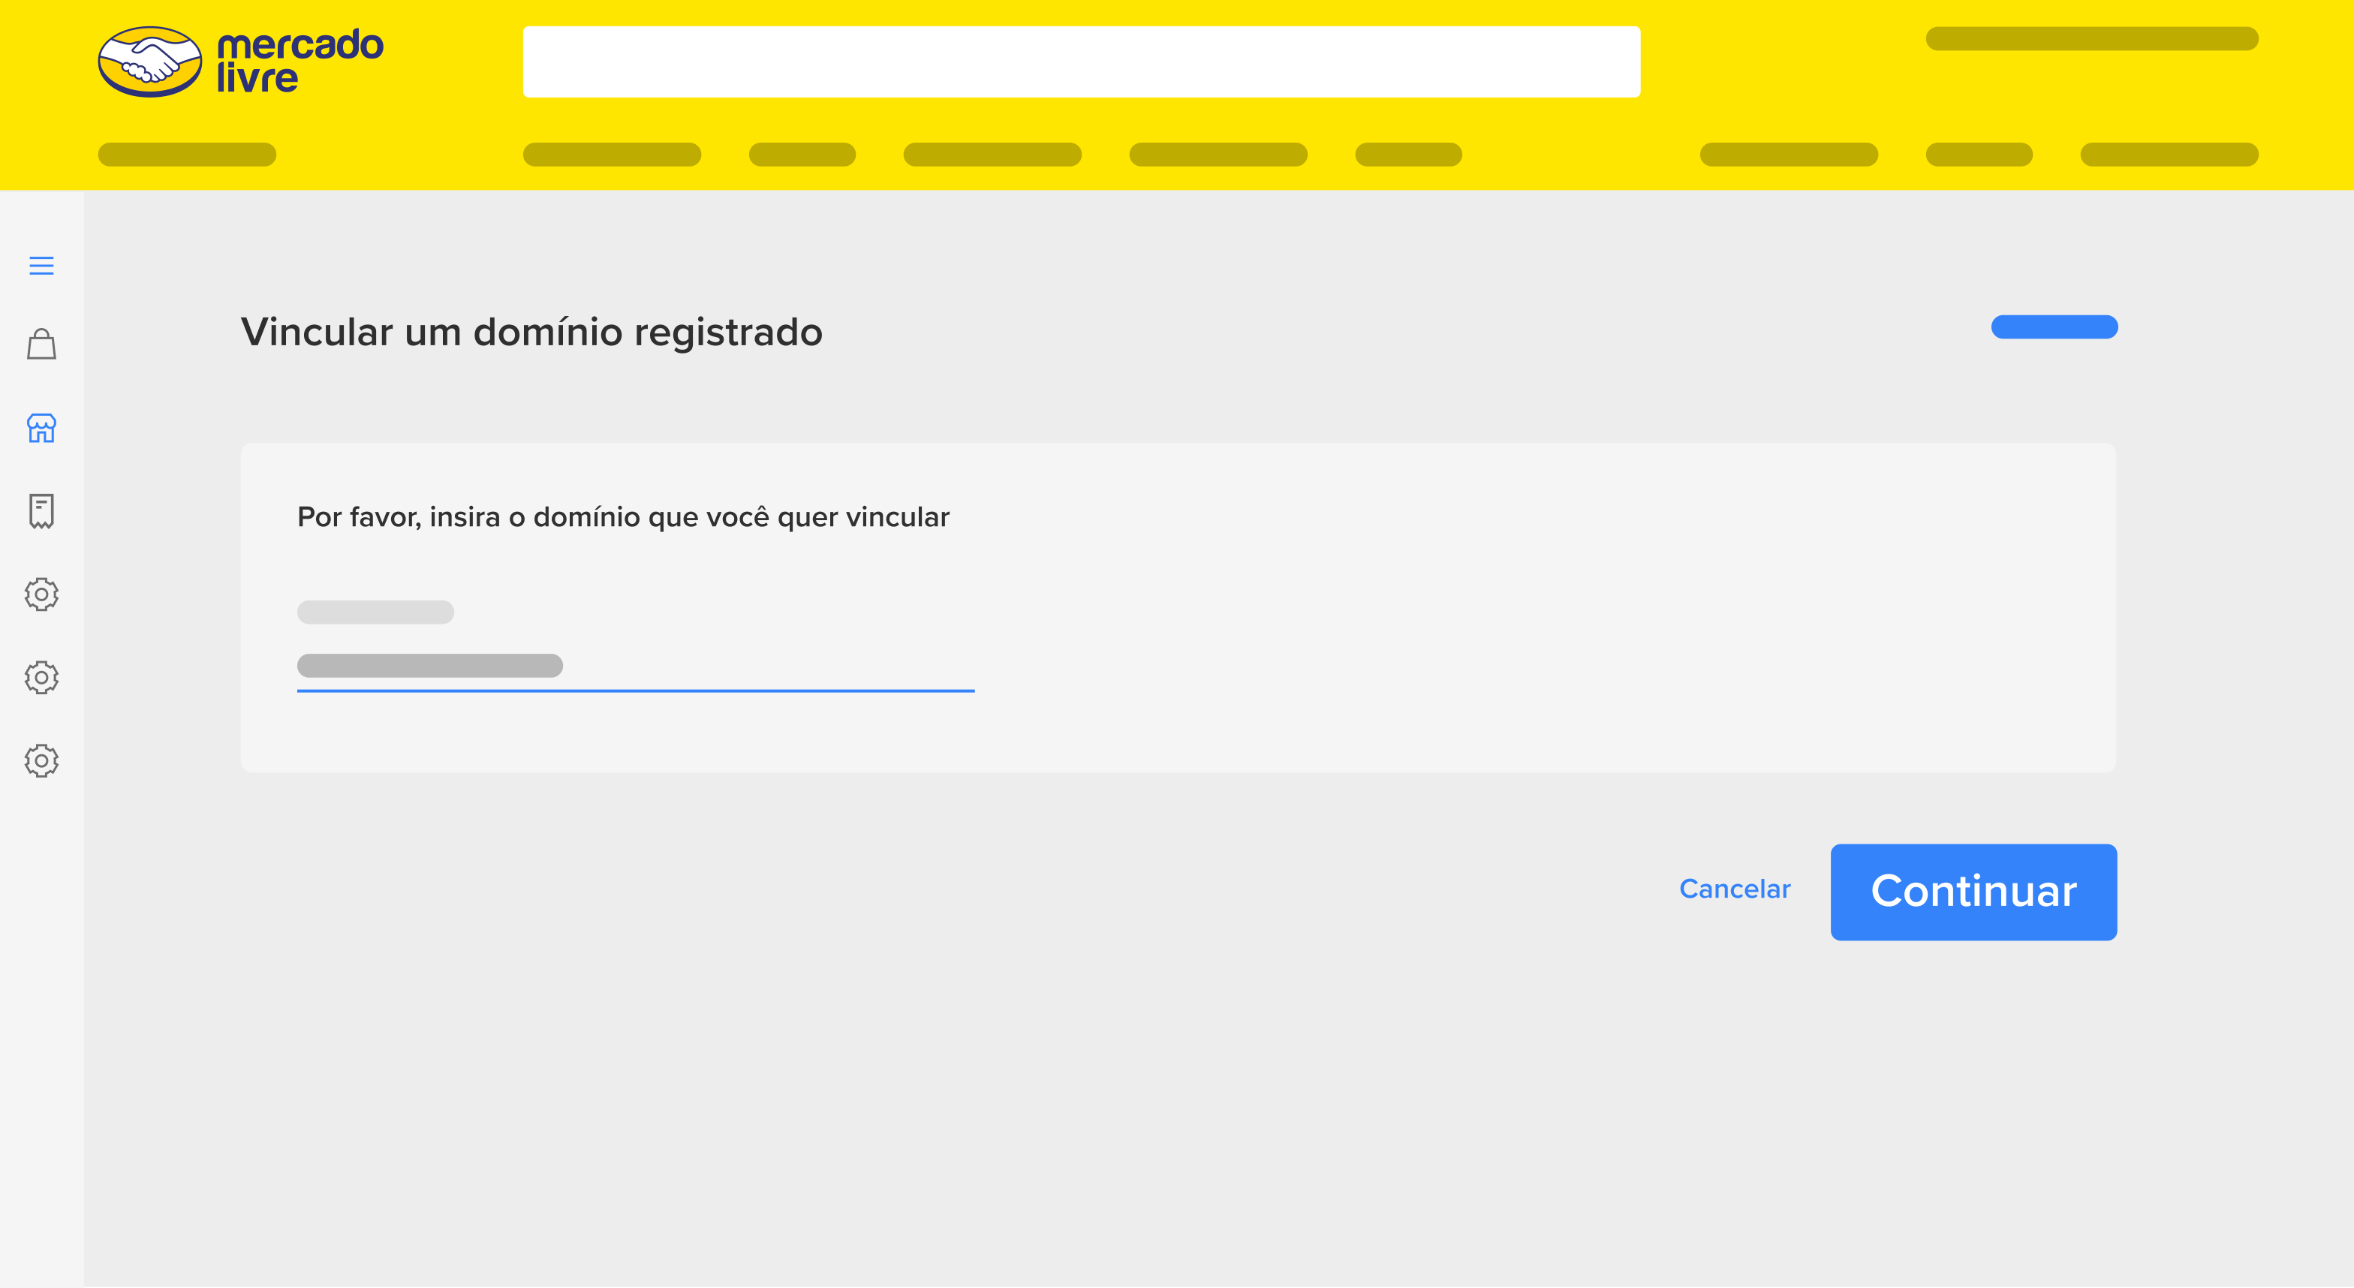Open the hamburger menu in sidebar

click(41, 266)
